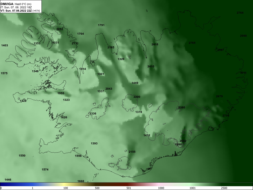Click the height label 2679

[x=219, y=96]
